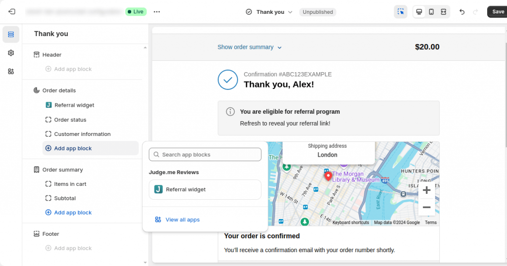Open the Settings gear panel
This screenshot has height=266, width=507.
tap(11, 53)
